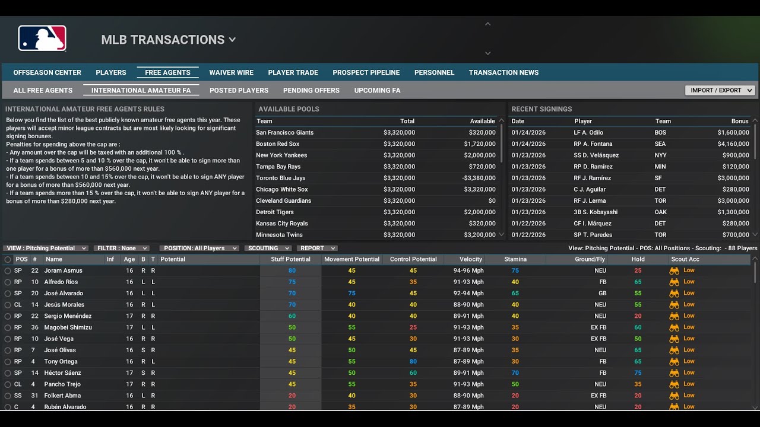Select radio button for Alfredo Ríos
Viewport: 760px width, 427px height.
pyautogui.click(x=8, y=282)
